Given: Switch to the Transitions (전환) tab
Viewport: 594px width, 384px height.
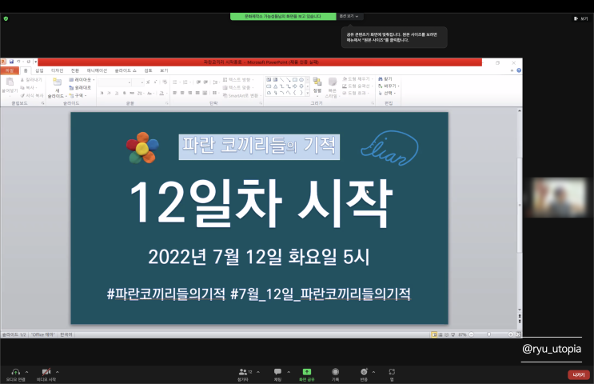Looking at the screenshot, I should click(x=75, y=70).
